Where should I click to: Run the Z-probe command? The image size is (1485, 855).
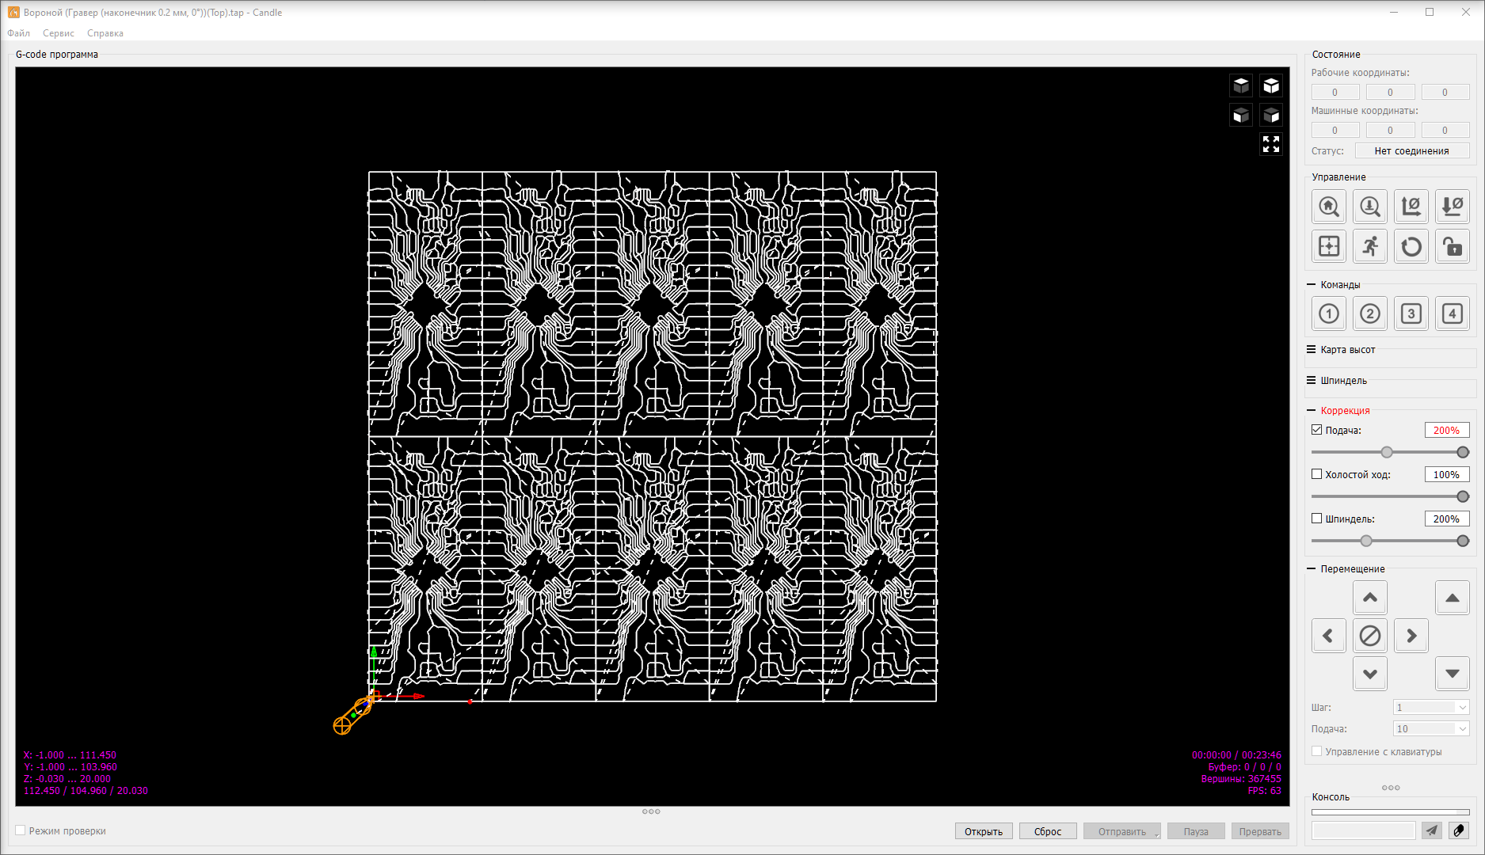[x=1370, y=207]
